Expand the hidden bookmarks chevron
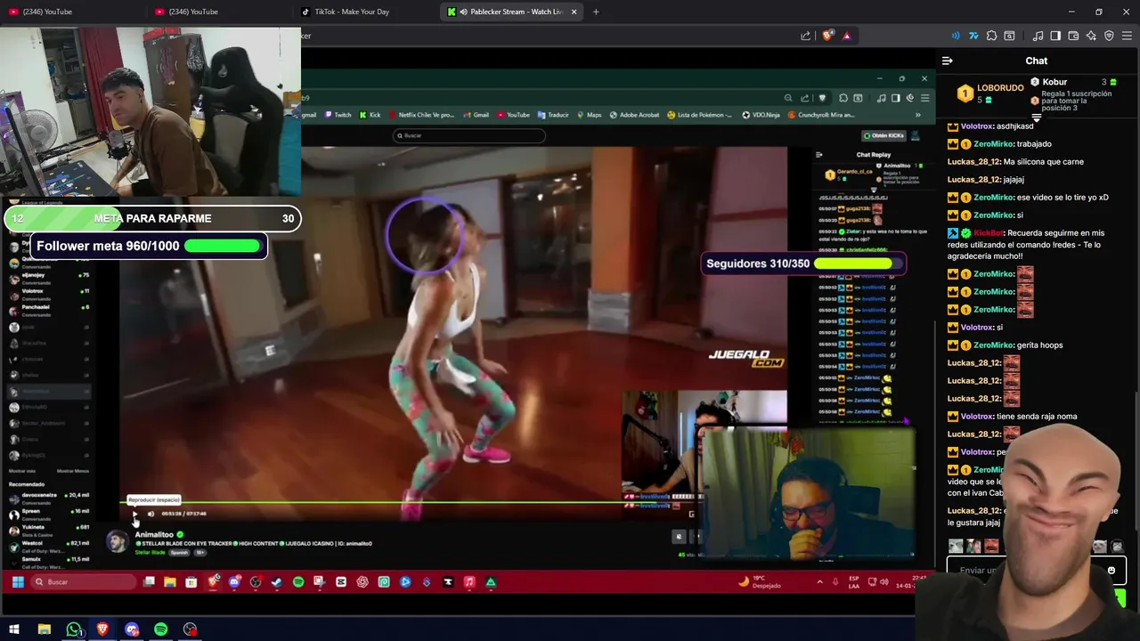Screen dimensions: 1140x641 point(917,115)
